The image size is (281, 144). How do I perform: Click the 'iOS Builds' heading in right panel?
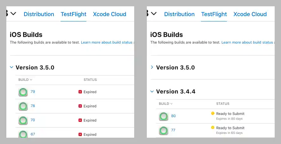coord(167,34)
